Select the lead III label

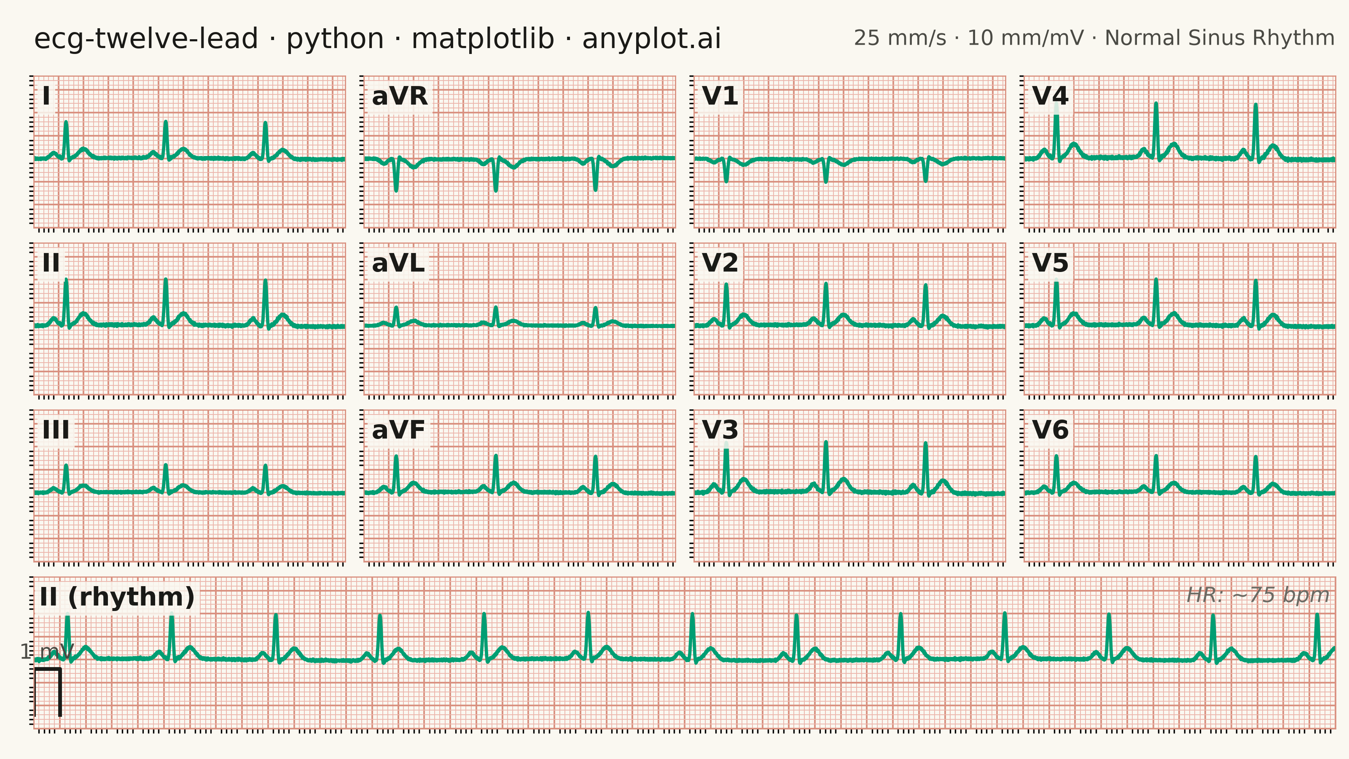56,430
